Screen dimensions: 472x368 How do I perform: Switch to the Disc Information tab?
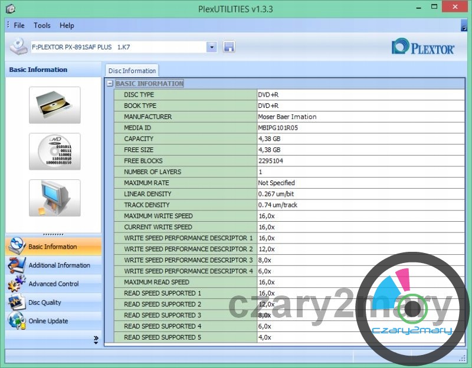point(132,71)
